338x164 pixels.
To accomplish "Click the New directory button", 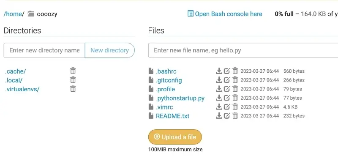I will click(x=110, y=50).
